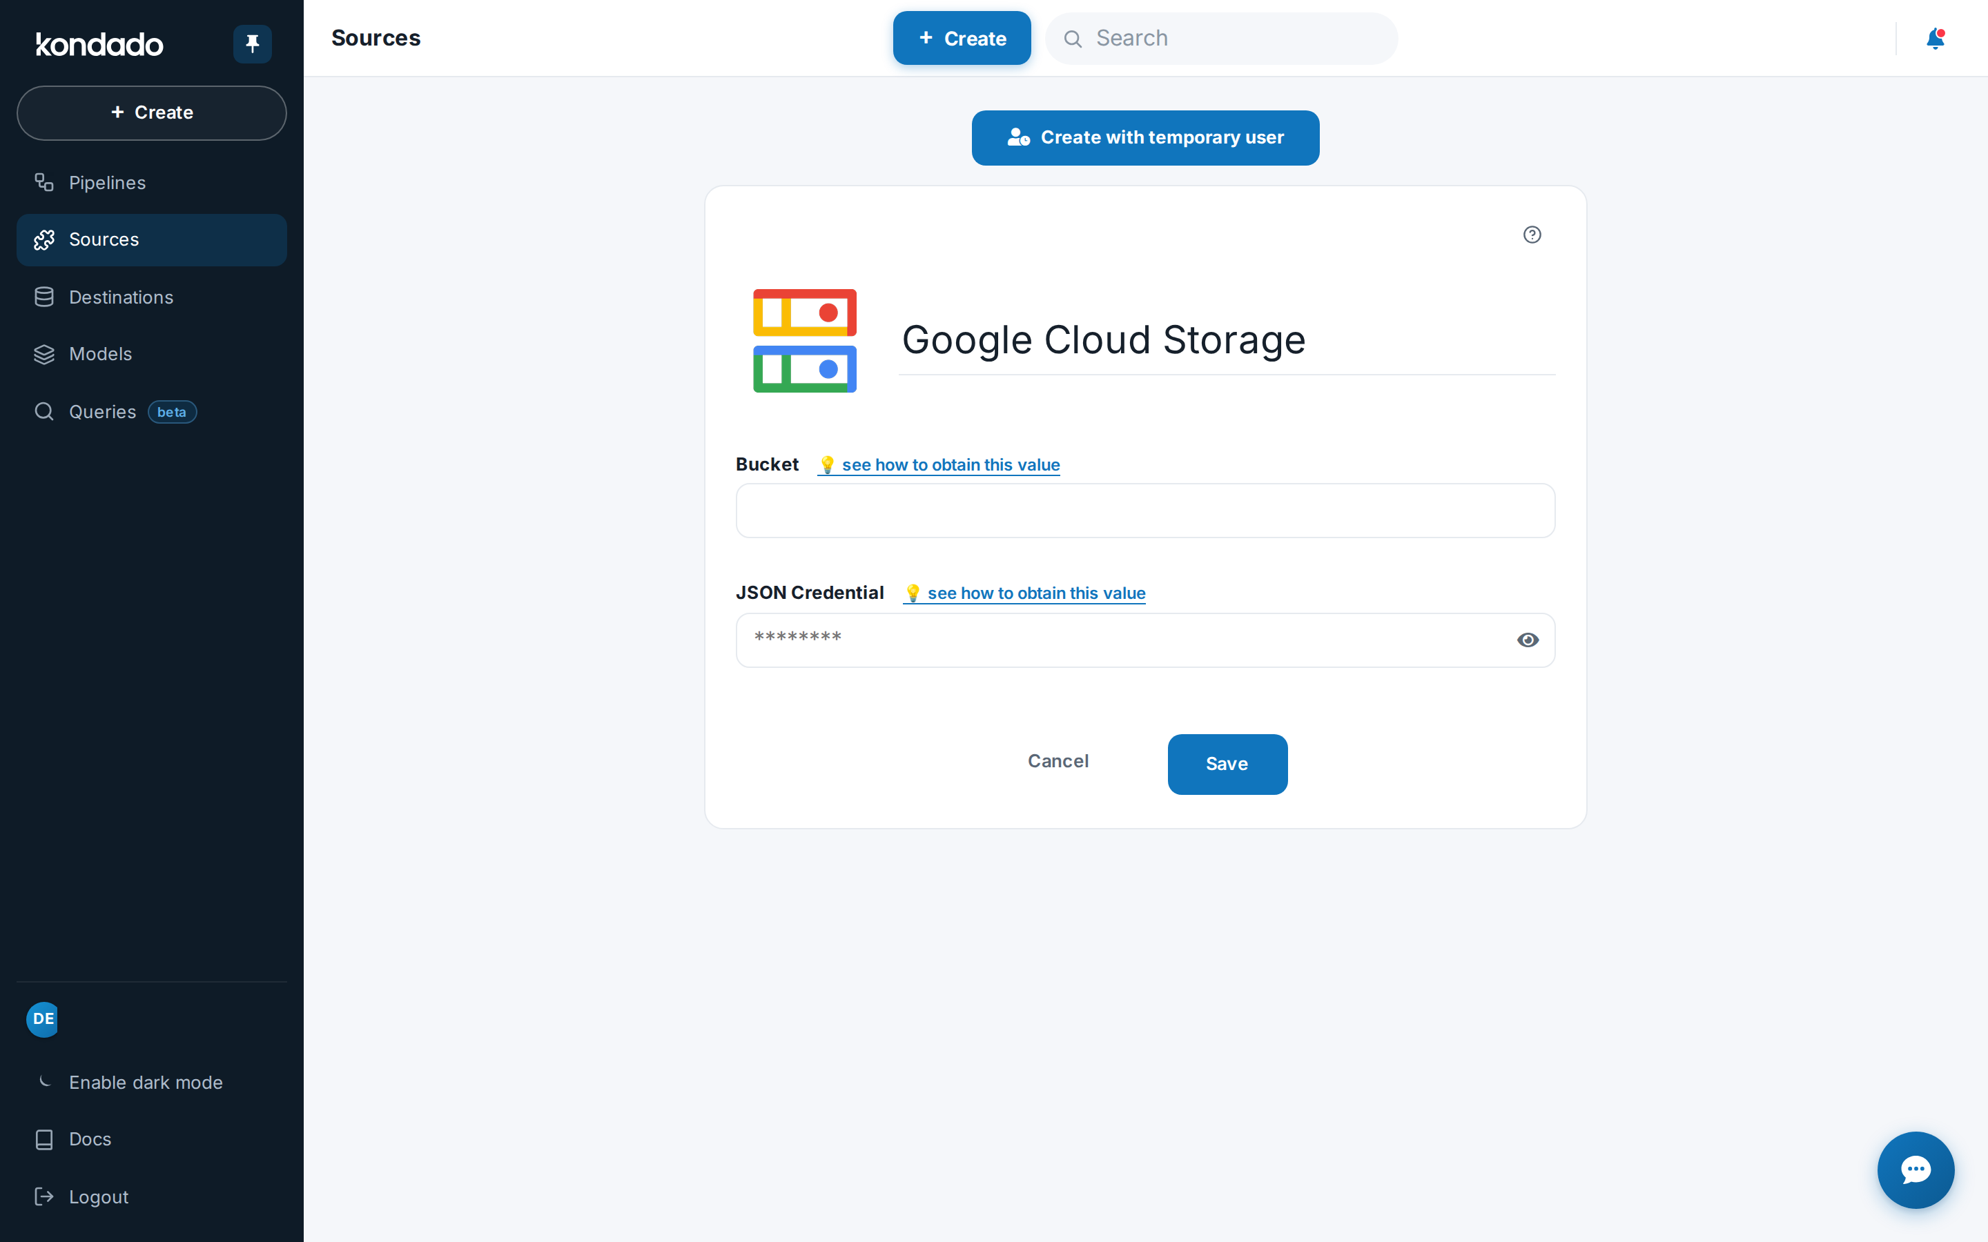The image size is (1988, 1242).
Task: Open Destinations in the sidebar
Action: coord(152,297)
